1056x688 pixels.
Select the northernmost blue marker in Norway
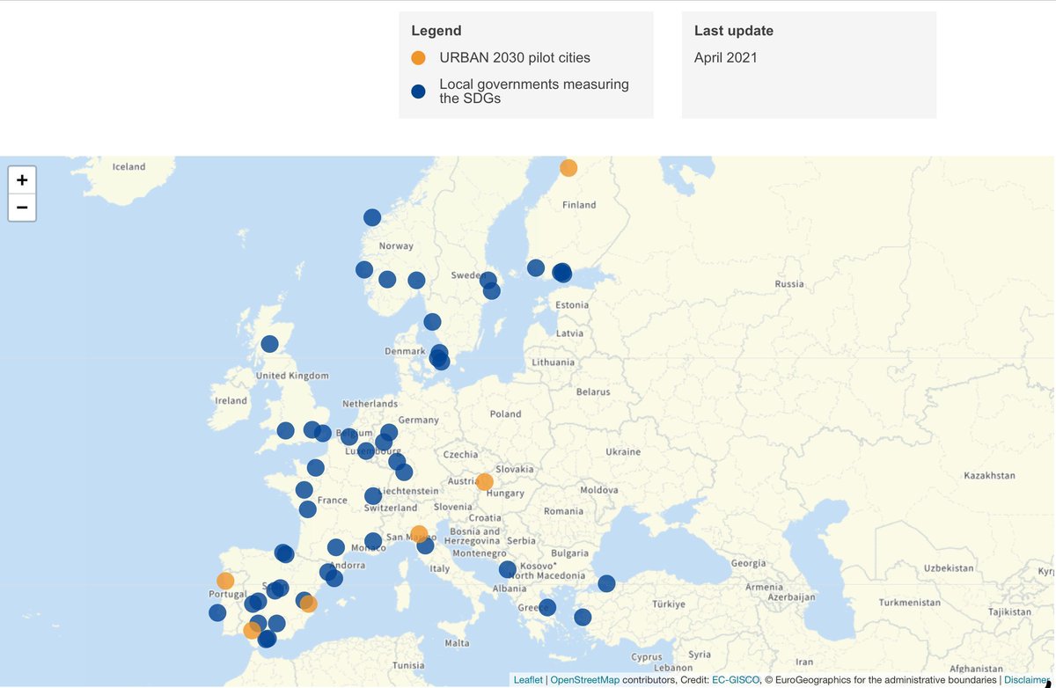[370, 216]
